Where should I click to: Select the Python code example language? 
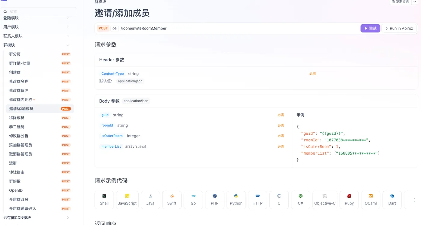coord(236,200)
